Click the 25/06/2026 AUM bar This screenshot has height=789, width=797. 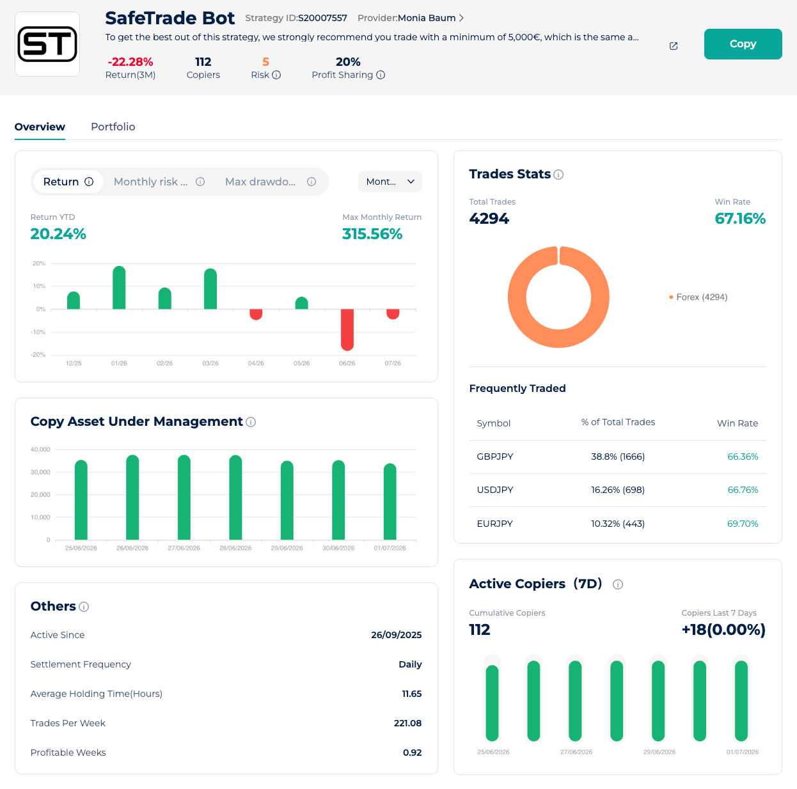point(81,500)
